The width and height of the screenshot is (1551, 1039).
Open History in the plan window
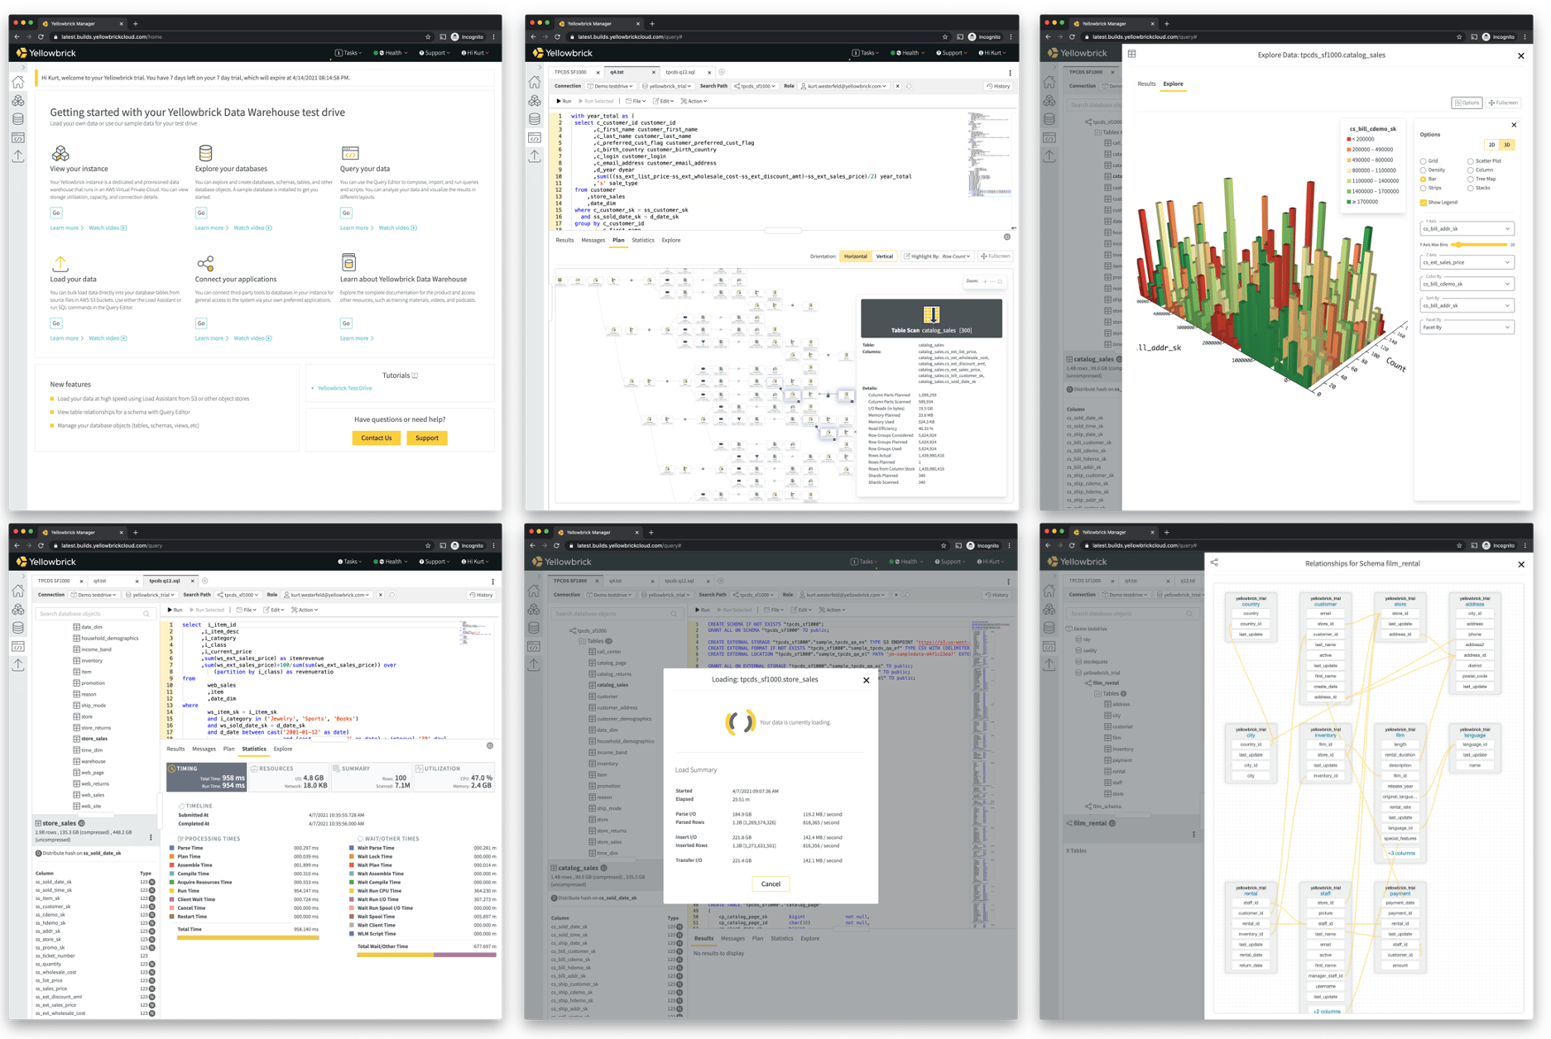point(998,86)
